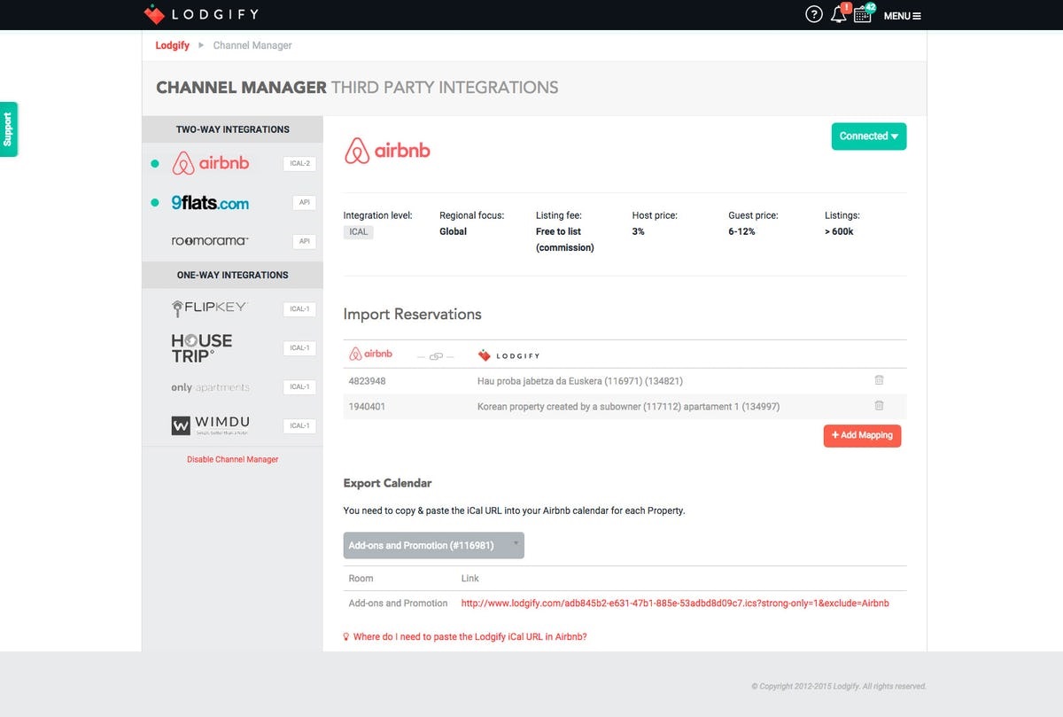Image resolution: width=1063 pixels, height=717 pixels.
Task: Select the Airbnb channel in the sidebar
Action: tap(211, 163)
